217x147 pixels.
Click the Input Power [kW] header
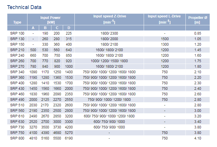tap(51, 19)
